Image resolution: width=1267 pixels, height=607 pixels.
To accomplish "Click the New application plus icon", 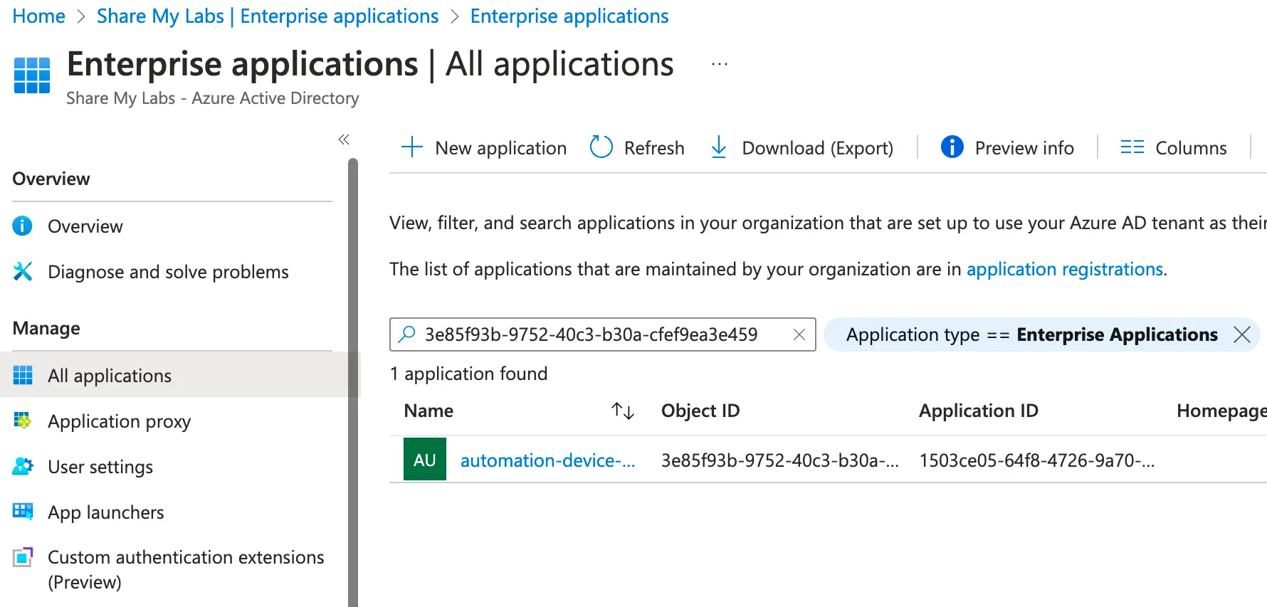I will click(x=411, y=147).
